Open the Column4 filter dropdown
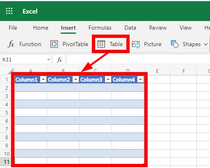Image resolution: width=210 pixels, height=168 pixels. (x=140, y=79)
